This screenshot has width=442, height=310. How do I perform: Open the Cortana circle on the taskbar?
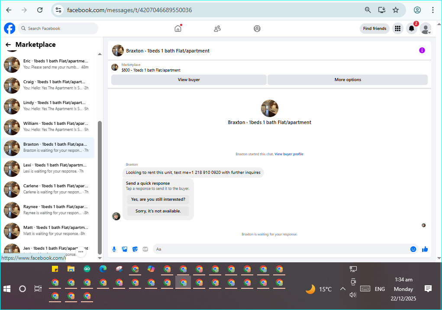(22, 289)
